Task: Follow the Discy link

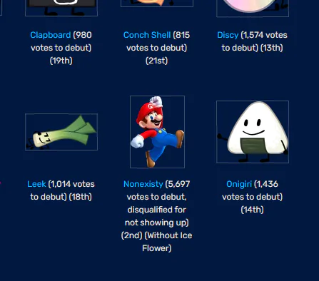Action: pos(228,35)
